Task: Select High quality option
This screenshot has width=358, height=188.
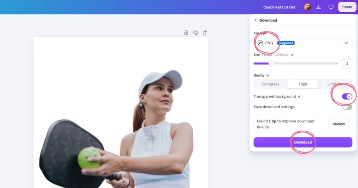Action: 303,84
